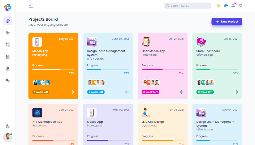The image size is (255, 145).
Task: Open the Store Dashboard title
Action: (208, 51)
